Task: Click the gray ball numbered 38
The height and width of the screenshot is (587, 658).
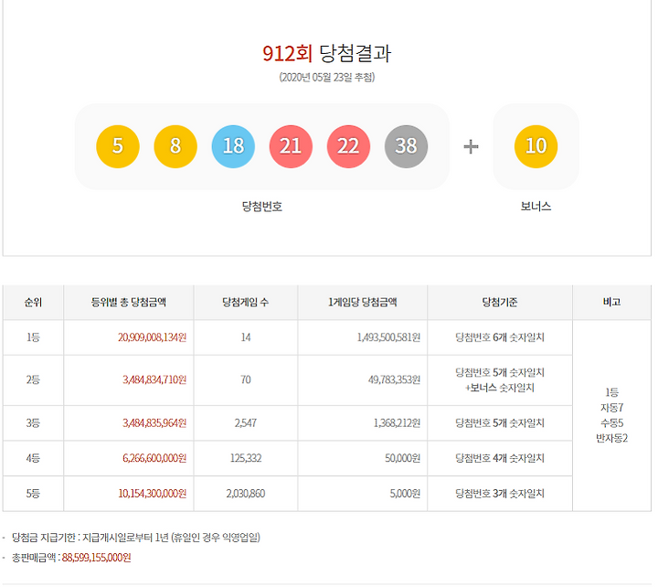Action: click(406, 146)
